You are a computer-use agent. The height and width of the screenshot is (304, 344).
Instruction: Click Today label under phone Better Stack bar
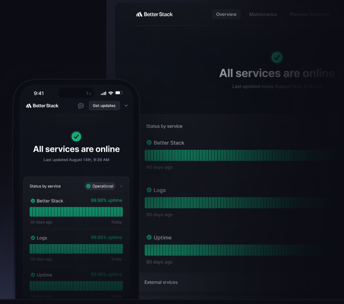coord(117,222)
